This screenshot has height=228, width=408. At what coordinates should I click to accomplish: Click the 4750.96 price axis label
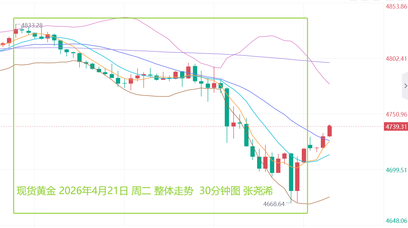coord(396,114)
